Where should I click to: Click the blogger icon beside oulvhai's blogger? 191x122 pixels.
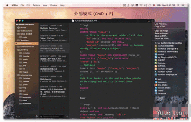pyautogui.click(x=156, y=69)
